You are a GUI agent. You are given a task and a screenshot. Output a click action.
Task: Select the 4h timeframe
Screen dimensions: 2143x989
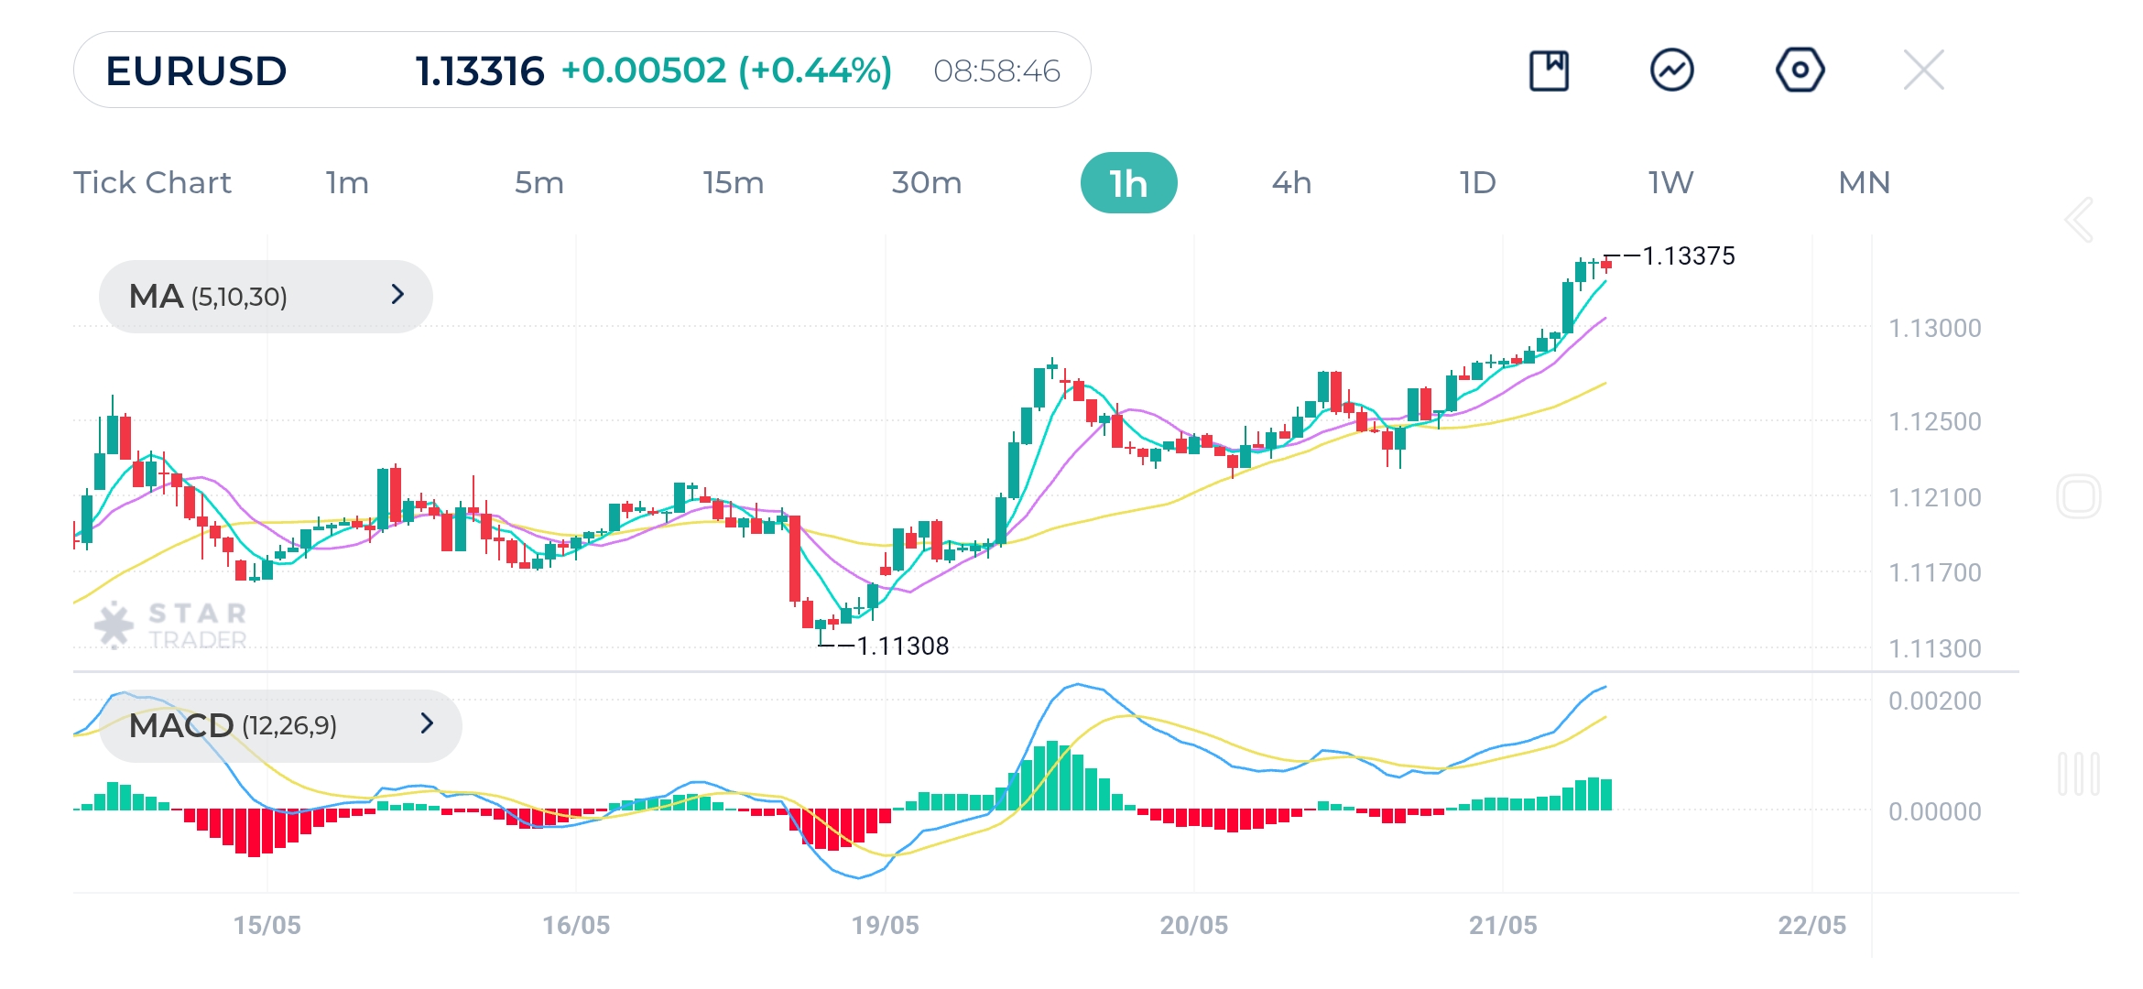[x=1291, y=183]
